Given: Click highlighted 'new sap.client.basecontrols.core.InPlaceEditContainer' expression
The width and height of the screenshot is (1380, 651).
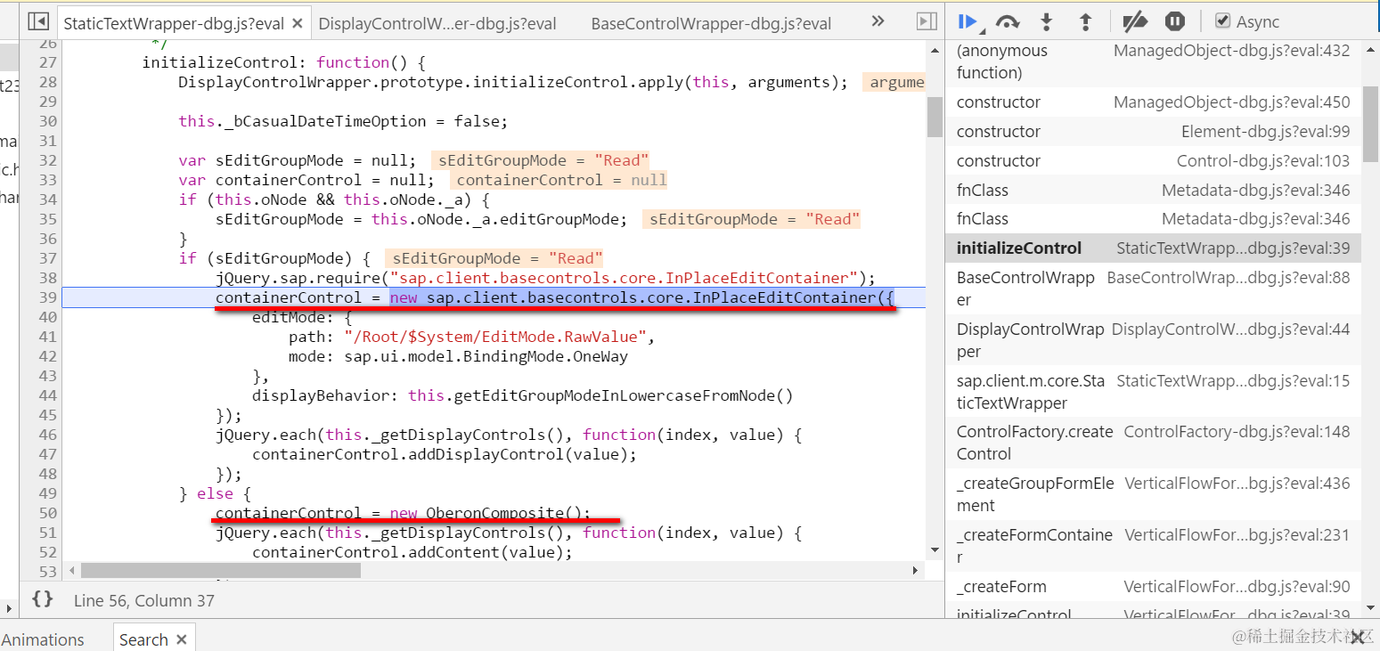Looking at the screenshot, I should (x=641, y=297).
